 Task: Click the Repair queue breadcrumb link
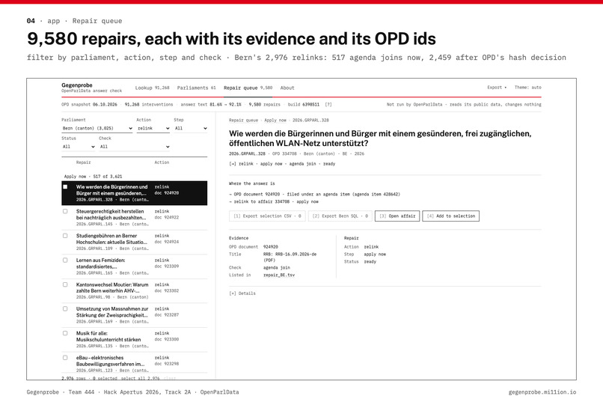coord(243,120)
